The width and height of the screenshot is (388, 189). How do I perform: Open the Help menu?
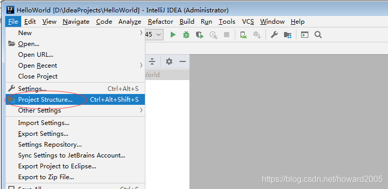coord(297,22)
